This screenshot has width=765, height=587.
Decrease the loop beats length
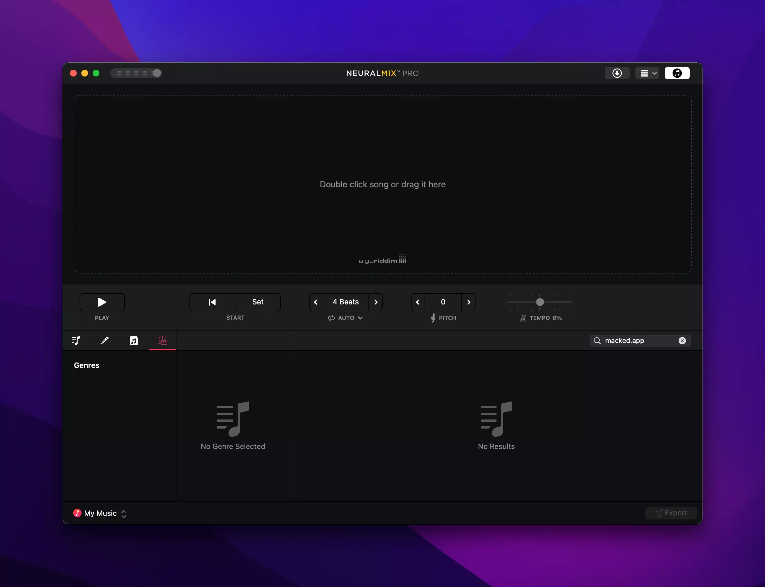click(x=316, y=302)
